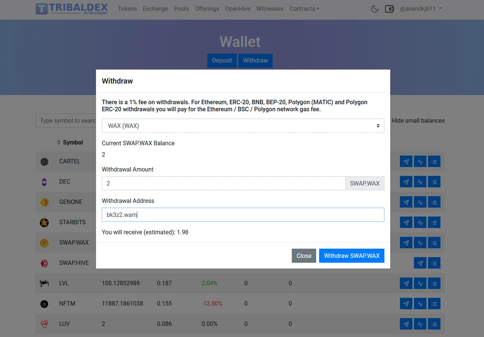Click the STARBITS token logo

coord(44,223)
